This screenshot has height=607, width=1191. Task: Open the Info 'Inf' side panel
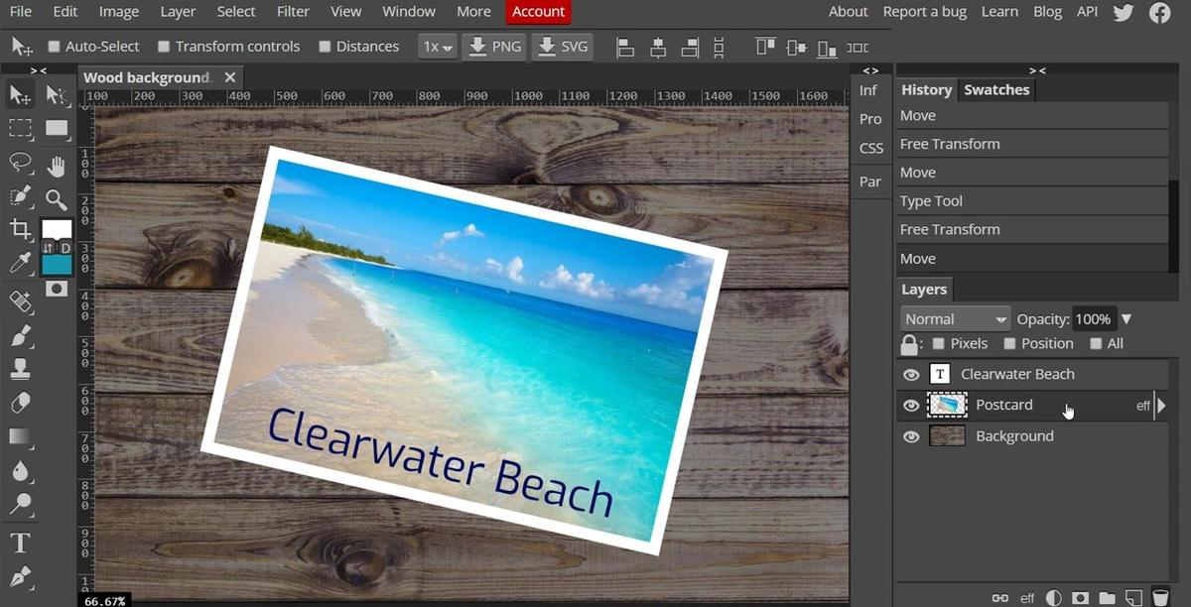pyautogui.click(x=868, y=90)
